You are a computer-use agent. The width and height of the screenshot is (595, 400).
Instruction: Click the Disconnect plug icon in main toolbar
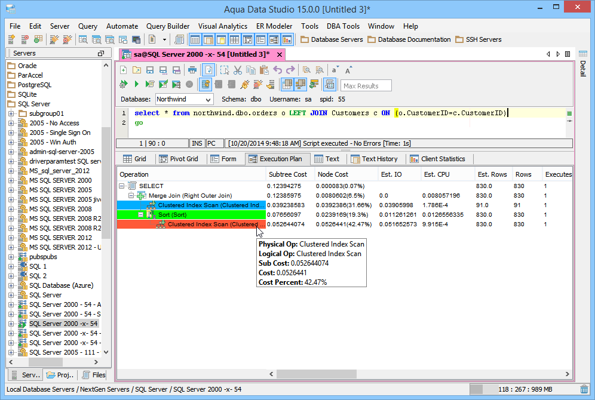tap(67, 39)
